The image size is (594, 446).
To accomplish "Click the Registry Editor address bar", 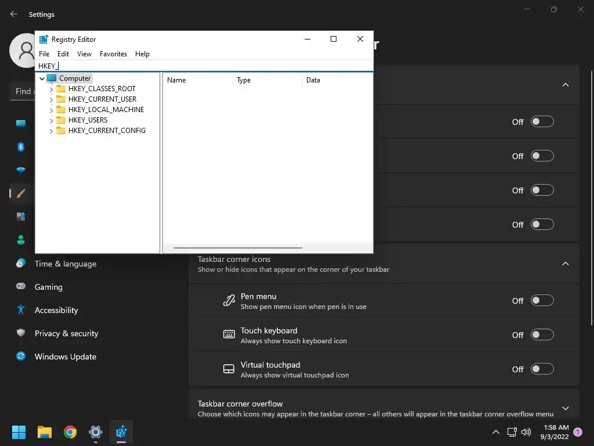I will pos(204,66).
